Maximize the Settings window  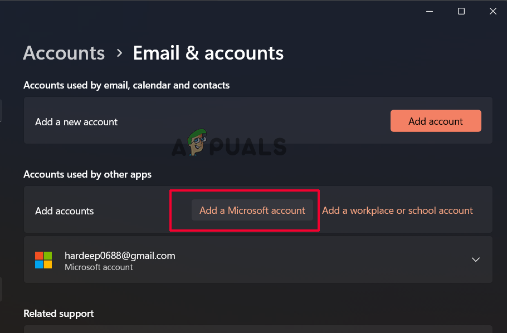(x=461, y=11)
